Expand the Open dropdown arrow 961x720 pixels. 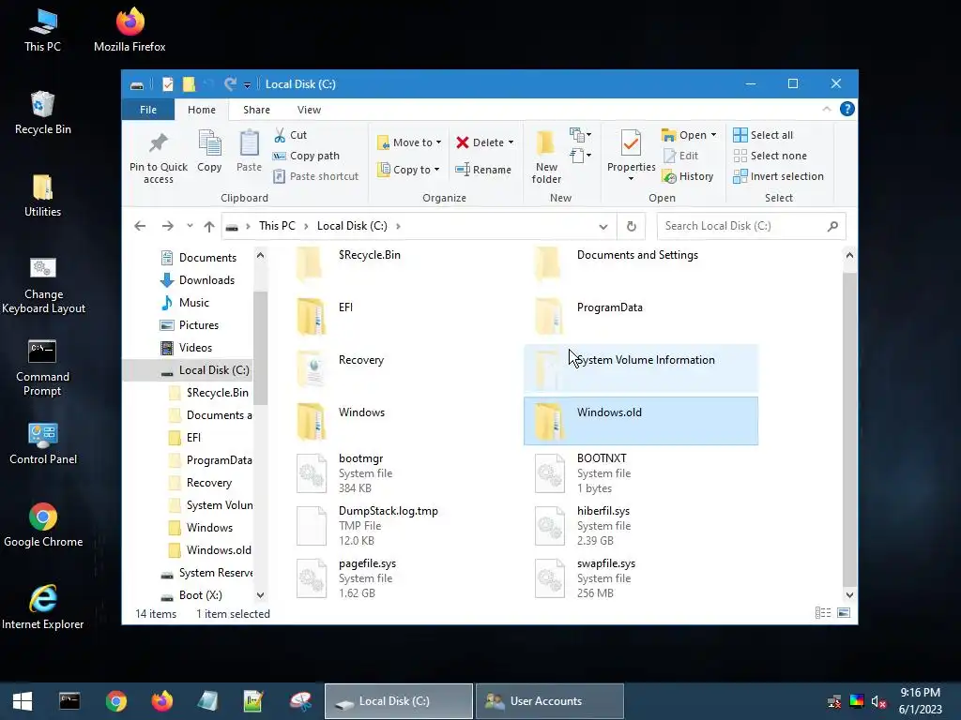coord(713,135)
